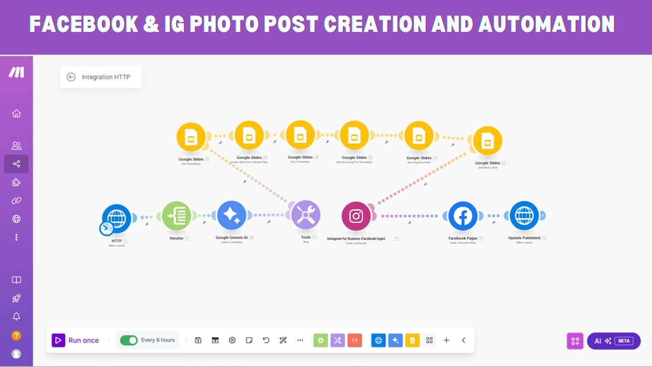Image resolution: width=652 pixels, height=367 pixels.
Task: Open the orange Help question-mark icon
Action: [x=16, y=335]
